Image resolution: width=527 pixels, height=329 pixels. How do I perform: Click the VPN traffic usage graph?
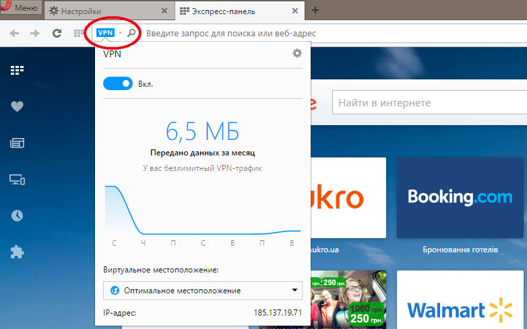pos(203,211)
